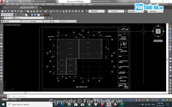The width and height of the screenshot is (172, 107).
Task: Open the DIMDMC text style dropdown
Action: click(x=96, y=11)
